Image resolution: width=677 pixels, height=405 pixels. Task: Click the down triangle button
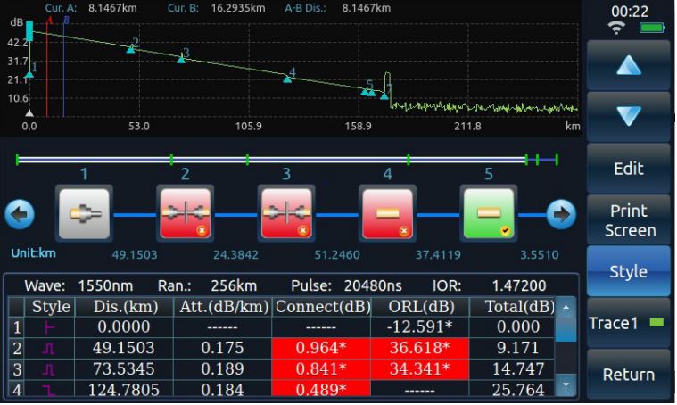pyautogui.click(x=629, y=116)
